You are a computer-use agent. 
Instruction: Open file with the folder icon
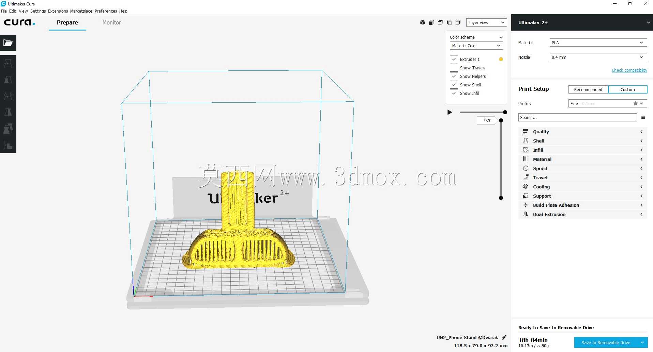[8, 43]
